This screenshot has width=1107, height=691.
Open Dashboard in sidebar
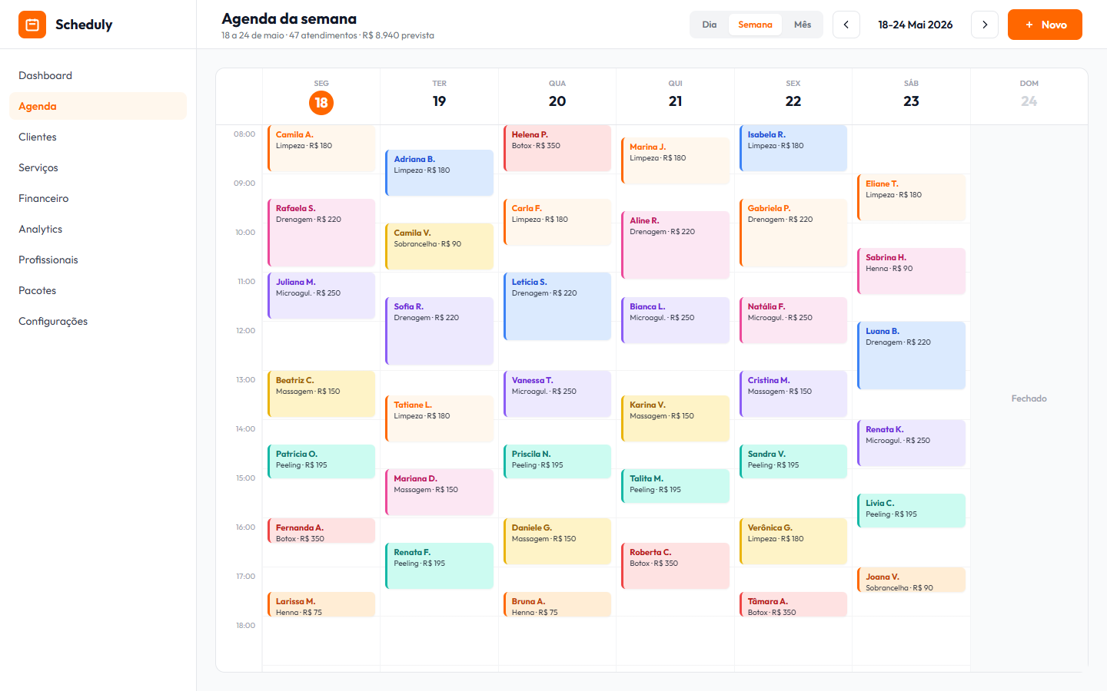(x=98, y=75)
